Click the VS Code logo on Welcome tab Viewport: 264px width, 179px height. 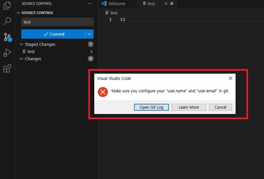tap(104, 3)
